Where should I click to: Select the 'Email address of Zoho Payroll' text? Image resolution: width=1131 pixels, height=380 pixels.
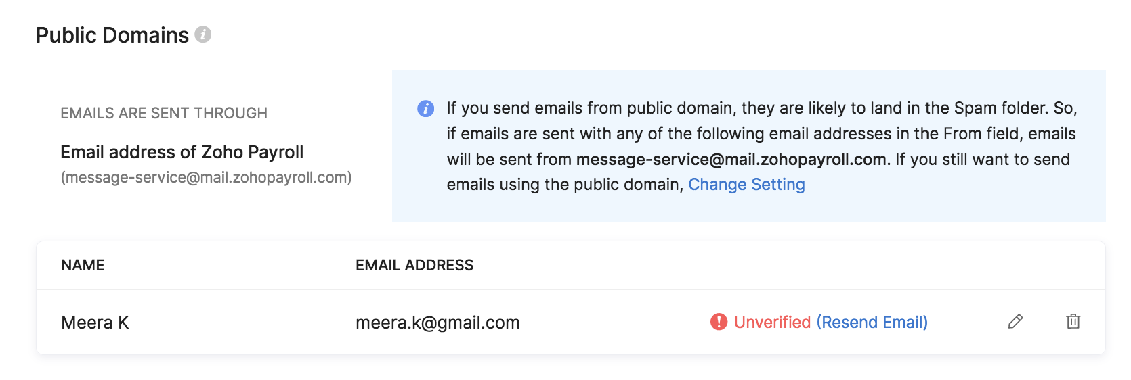[x=182, y=152]
